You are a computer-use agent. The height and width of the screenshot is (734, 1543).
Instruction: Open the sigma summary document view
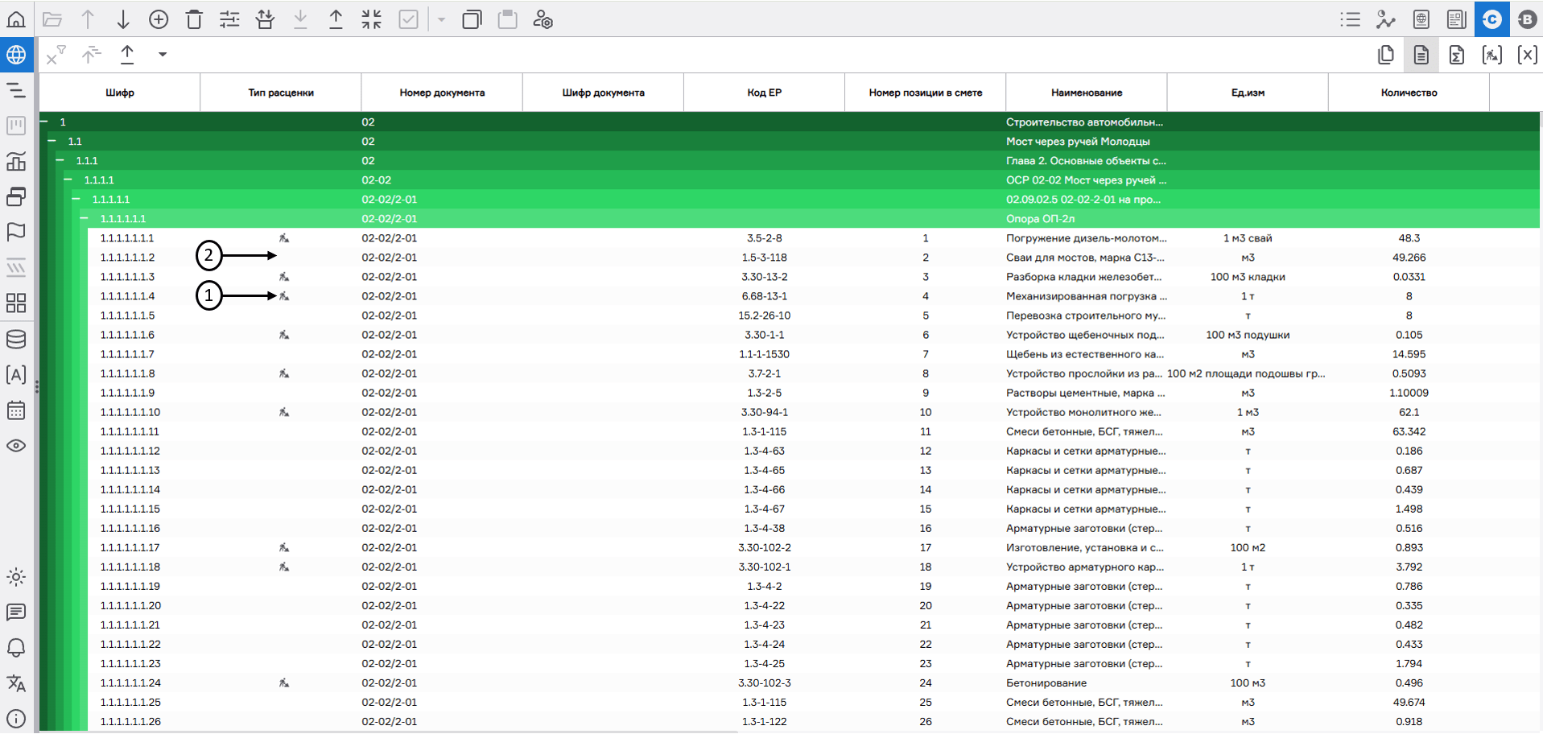pyautogui.click(x=1456, y=55)
